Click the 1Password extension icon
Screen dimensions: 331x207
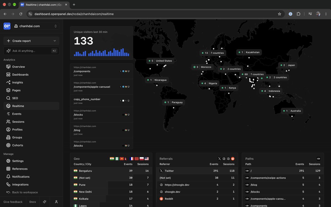tap(290, 14)
